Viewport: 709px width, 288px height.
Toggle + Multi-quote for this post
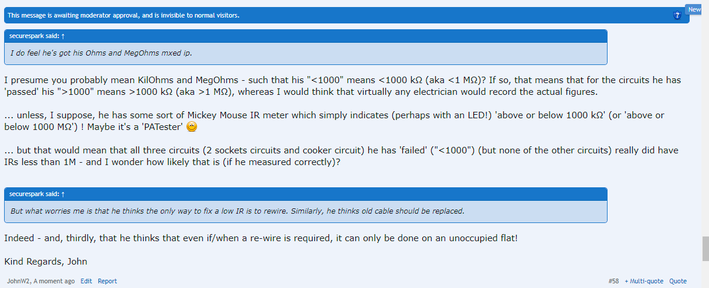(x=644, y=281)
